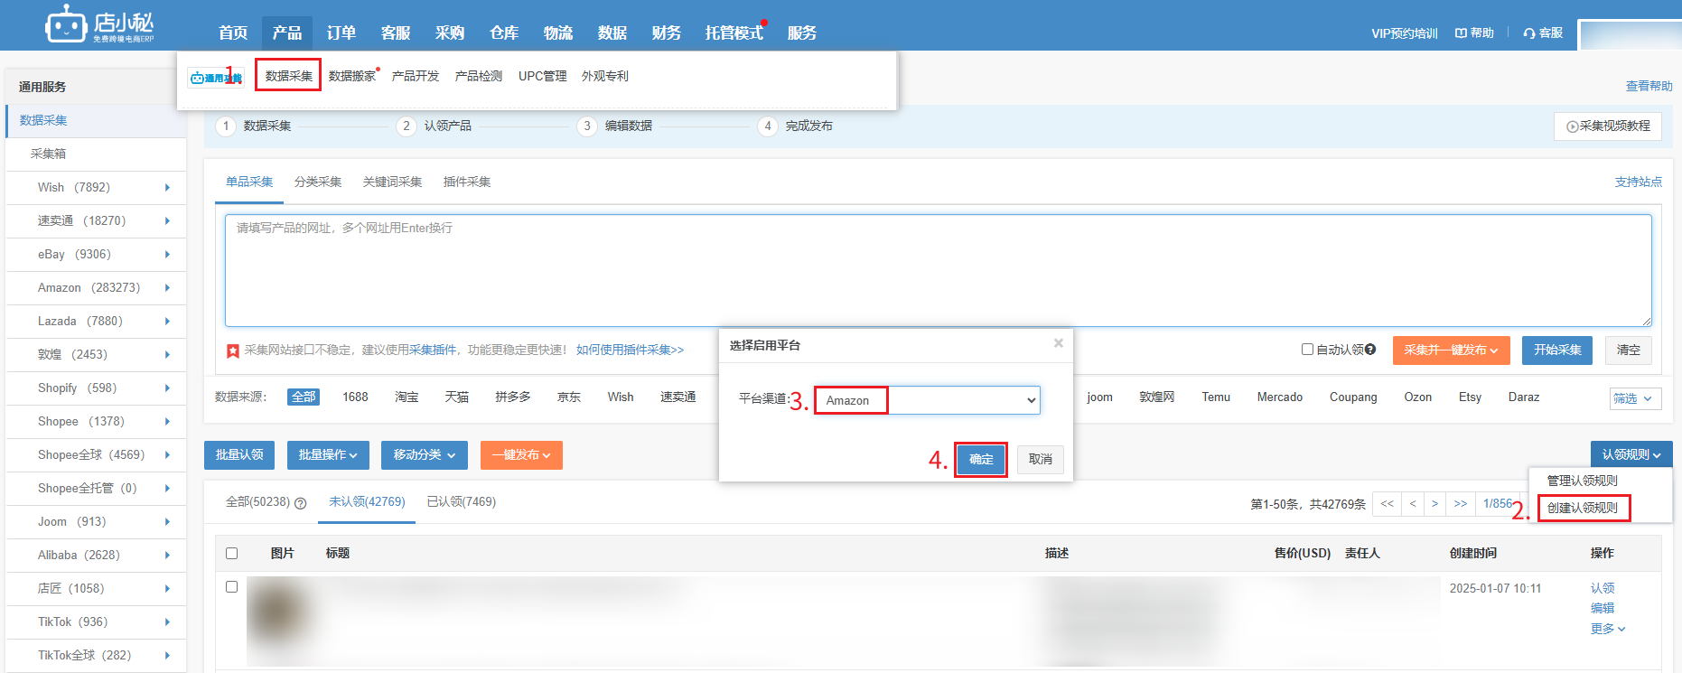Go to last page with >> button
The height and width of the screenshot is (673, 1682).
pyautogui.click(x=1461, y=504)
